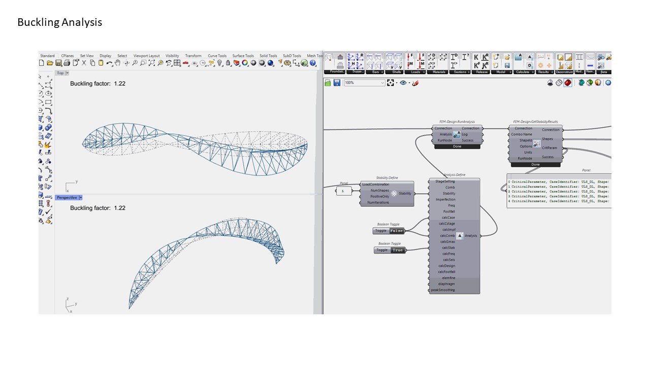Click the red shaded preview icon
Image resolution: width=650 pixels, height=365 pixels.
[x=567, y=83]
